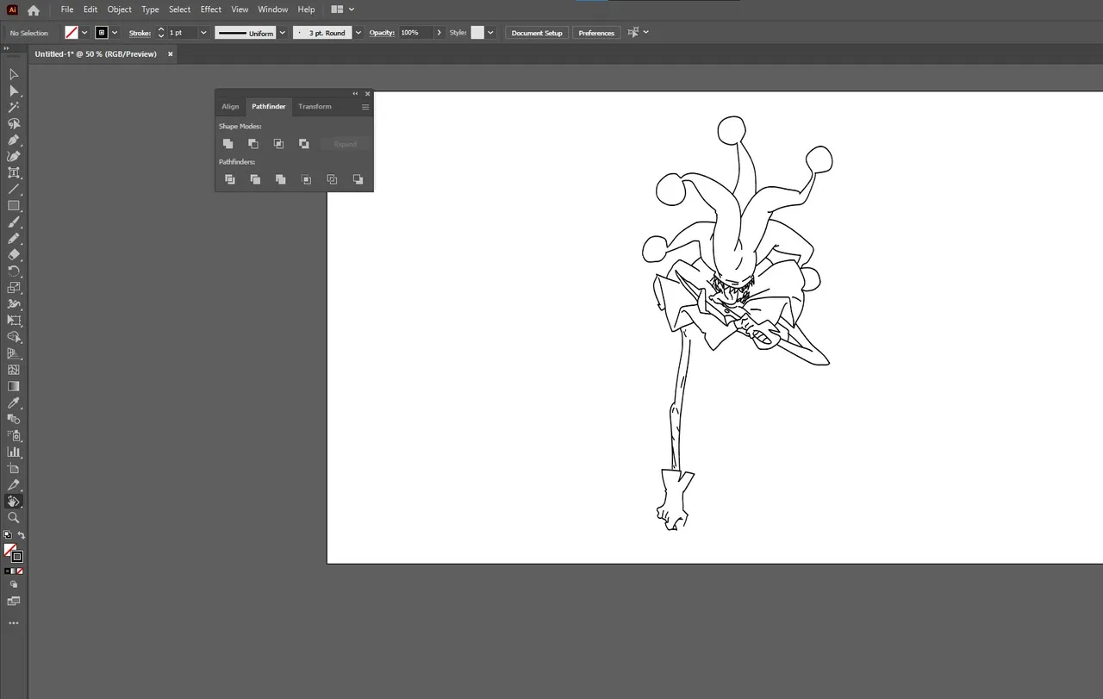Select the Curvature tool
The height and width of the screenshot is (699, 1103).
(14, 157)
